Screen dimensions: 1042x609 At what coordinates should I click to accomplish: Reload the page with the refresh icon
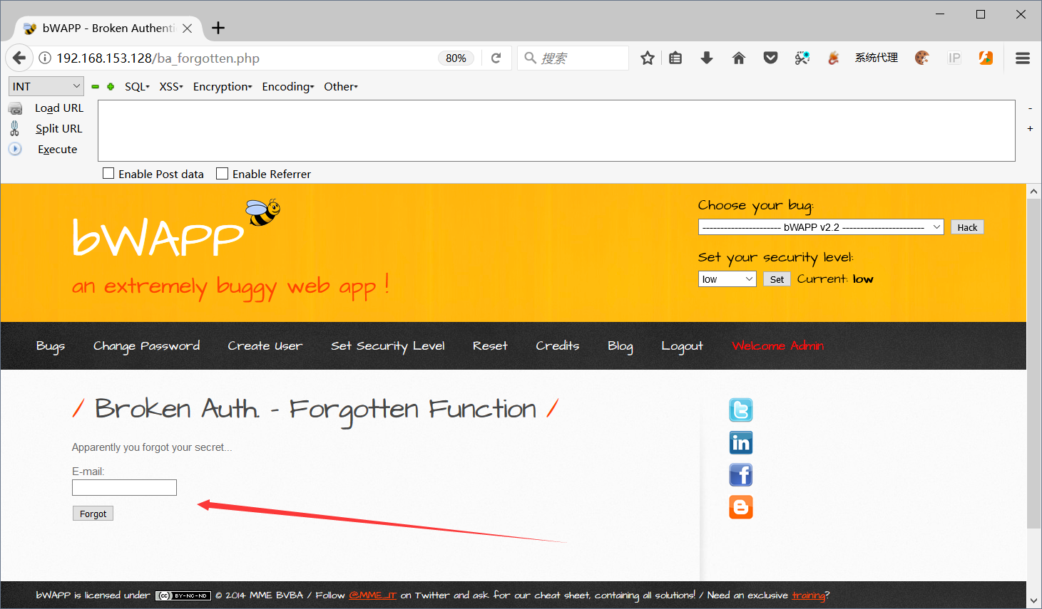[x=496, y=58]
